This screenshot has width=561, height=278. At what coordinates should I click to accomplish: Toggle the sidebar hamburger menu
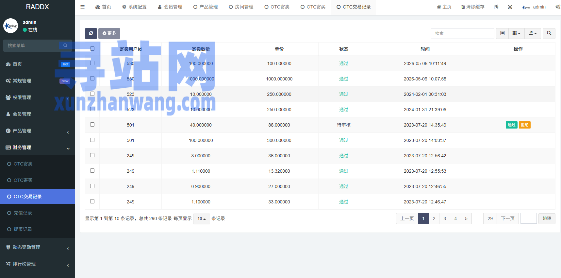(82, 7)
